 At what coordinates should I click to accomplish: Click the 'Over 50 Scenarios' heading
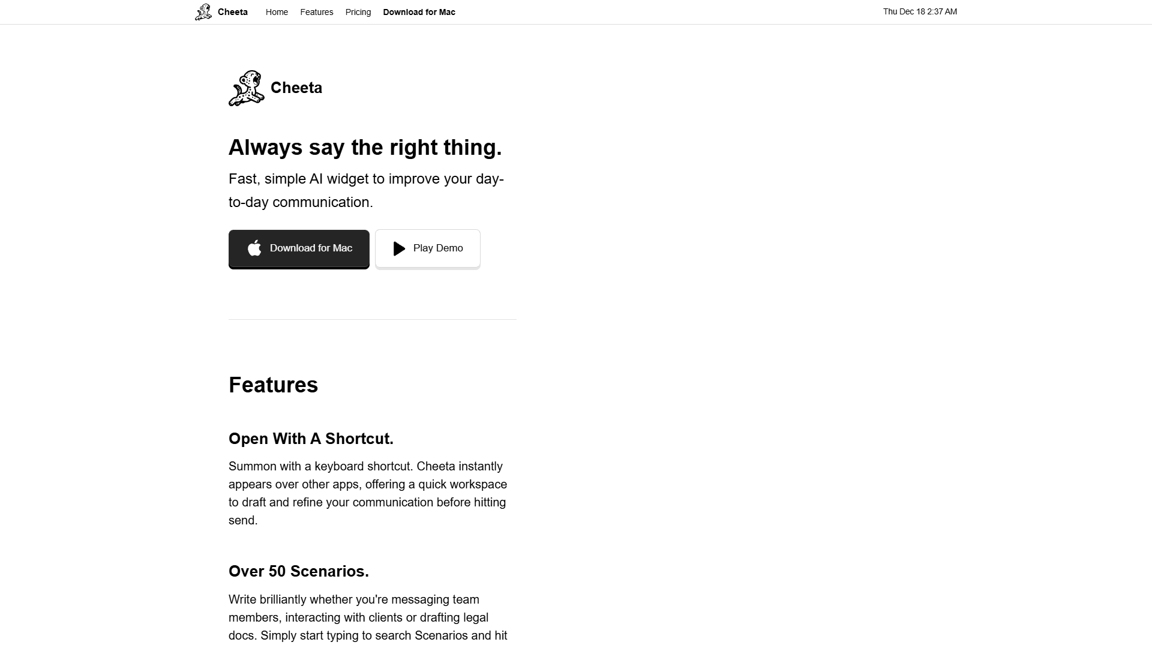[x=299, y=571]
